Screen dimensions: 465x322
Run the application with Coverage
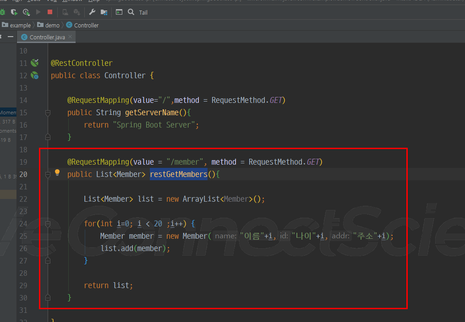click(x=14, y=12)
